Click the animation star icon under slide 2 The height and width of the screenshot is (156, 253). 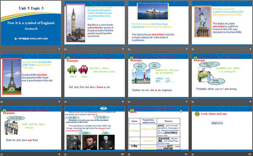click(x=65, y=49)
